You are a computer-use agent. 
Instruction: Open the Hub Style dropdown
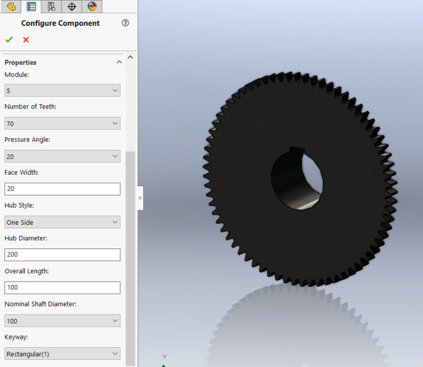click(62, 222)
